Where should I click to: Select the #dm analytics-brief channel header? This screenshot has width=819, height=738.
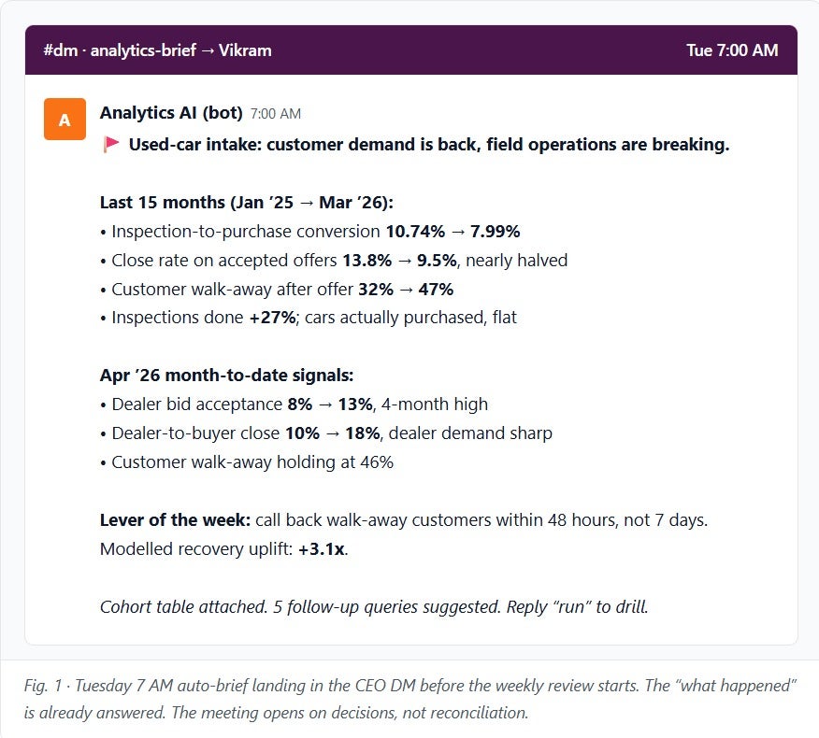pos(157,50)
